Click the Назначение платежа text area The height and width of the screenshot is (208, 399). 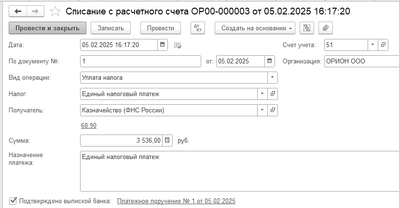[239, 171]
